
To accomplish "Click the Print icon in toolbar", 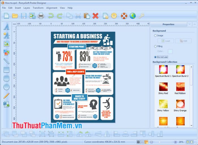I will coord(41,16).
